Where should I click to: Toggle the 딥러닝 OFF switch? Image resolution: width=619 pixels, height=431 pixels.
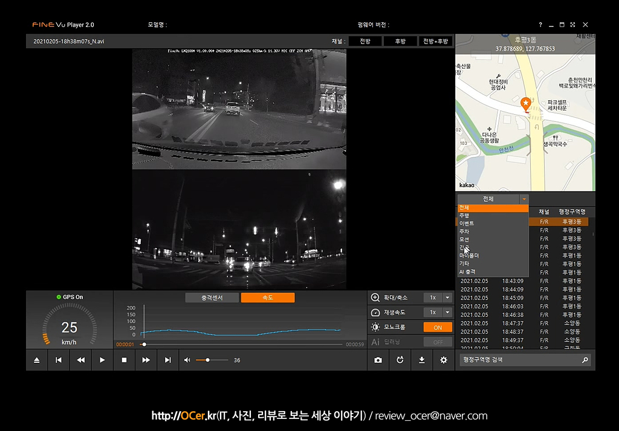(438, 342)
